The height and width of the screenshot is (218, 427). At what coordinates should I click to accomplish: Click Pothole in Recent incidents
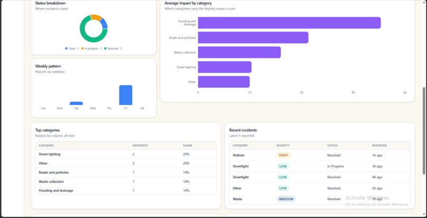click(x=238, y=155)
